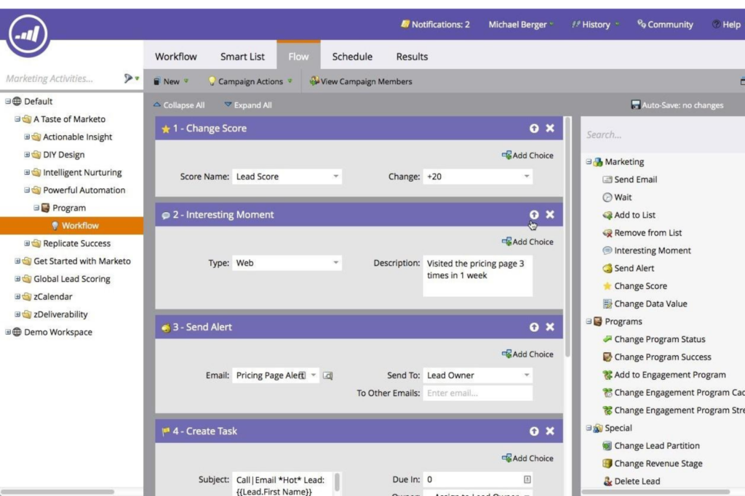The height and width of the screenshot is (496, 745).
Task: Open Michael Berger user menu
Action: [521, 25]
